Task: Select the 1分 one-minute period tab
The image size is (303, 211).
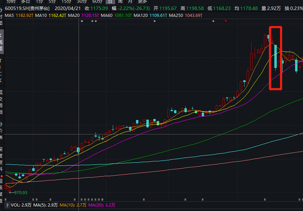Action: (x=39, y=2)
